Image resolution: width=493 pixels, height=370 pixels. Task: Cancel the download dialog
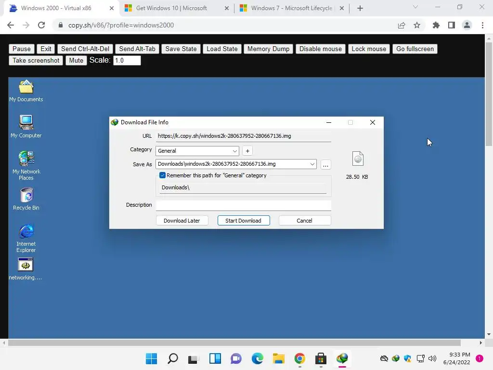pos(305,221)
